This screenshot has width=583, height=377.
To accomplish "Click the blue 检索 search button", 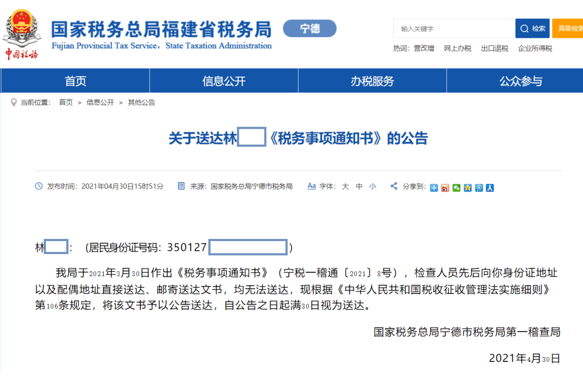I will [x=532, y=29].
